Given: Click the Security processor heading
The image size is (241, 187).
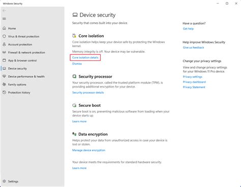Looking at the screenshot, I should tap(95, 77).
